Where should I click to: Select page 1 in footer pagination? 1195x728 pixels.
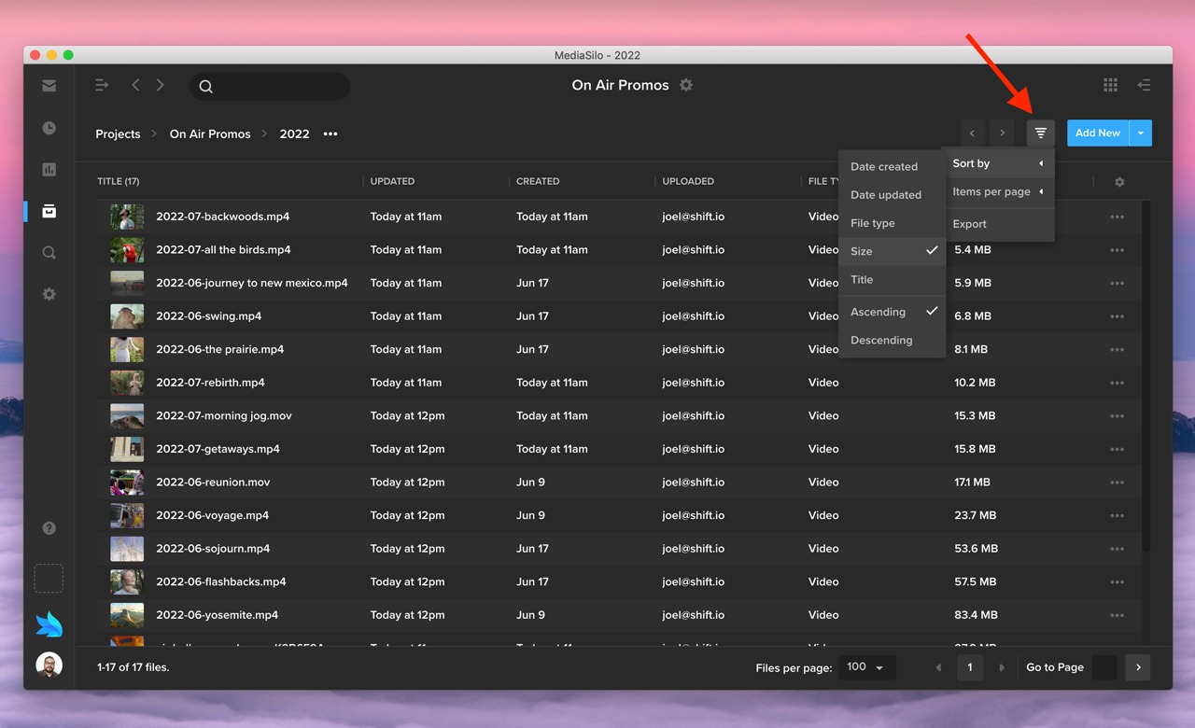pyautogui.click(x=970, y=667)
